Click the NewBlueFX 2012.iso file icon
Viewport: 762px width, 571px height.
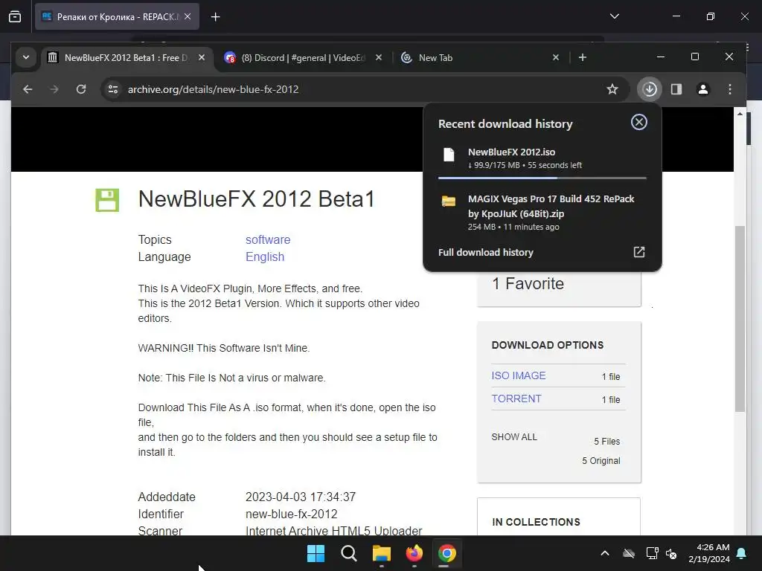[449, 155]
